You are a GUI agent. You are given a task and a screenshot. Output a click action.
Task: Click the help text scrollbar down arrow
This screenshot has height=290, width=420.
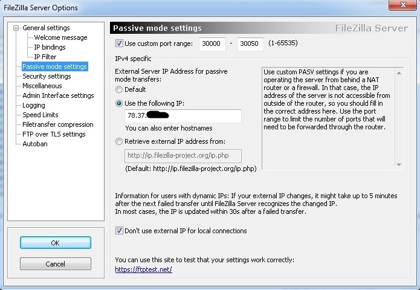(x=399, y=165)
